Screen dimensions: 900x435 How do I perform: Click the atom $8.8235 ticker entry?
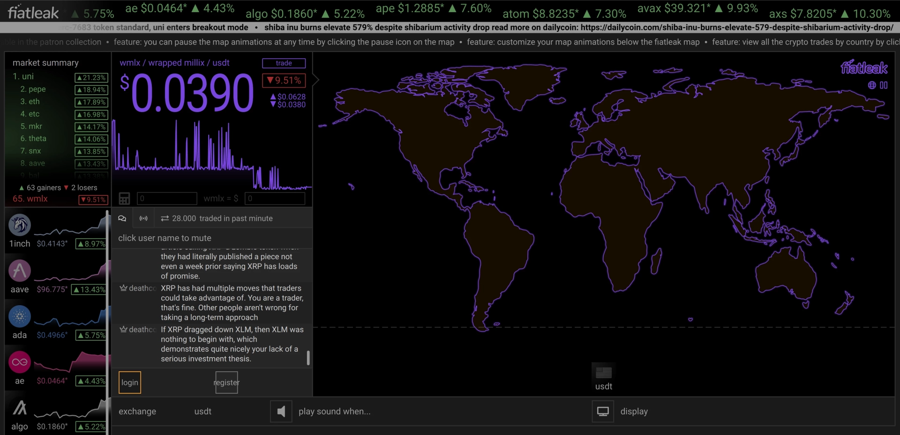pyautogui.click(x=564, y=14)
